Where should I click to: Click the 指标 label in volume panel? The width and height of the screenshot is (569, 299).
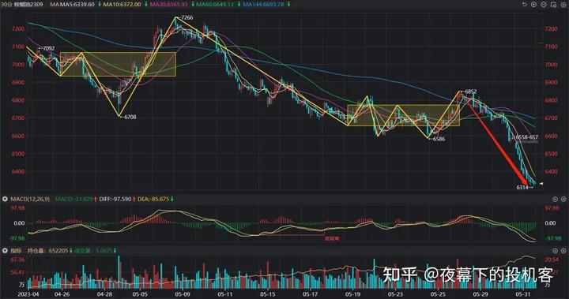(16, 250)
